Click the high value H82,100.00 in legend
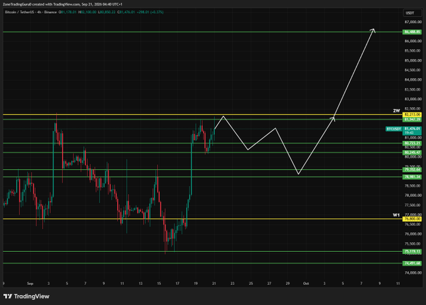This screenshot has width=426, height=305. click(87, 13)
